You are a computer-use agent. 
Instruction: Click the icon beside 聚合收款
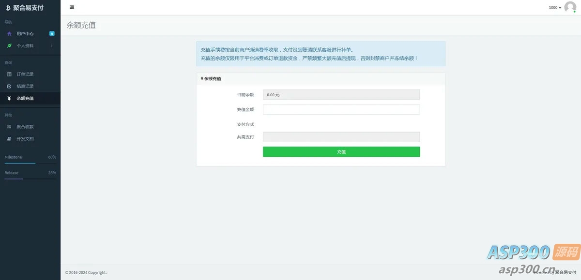point(9,127)
